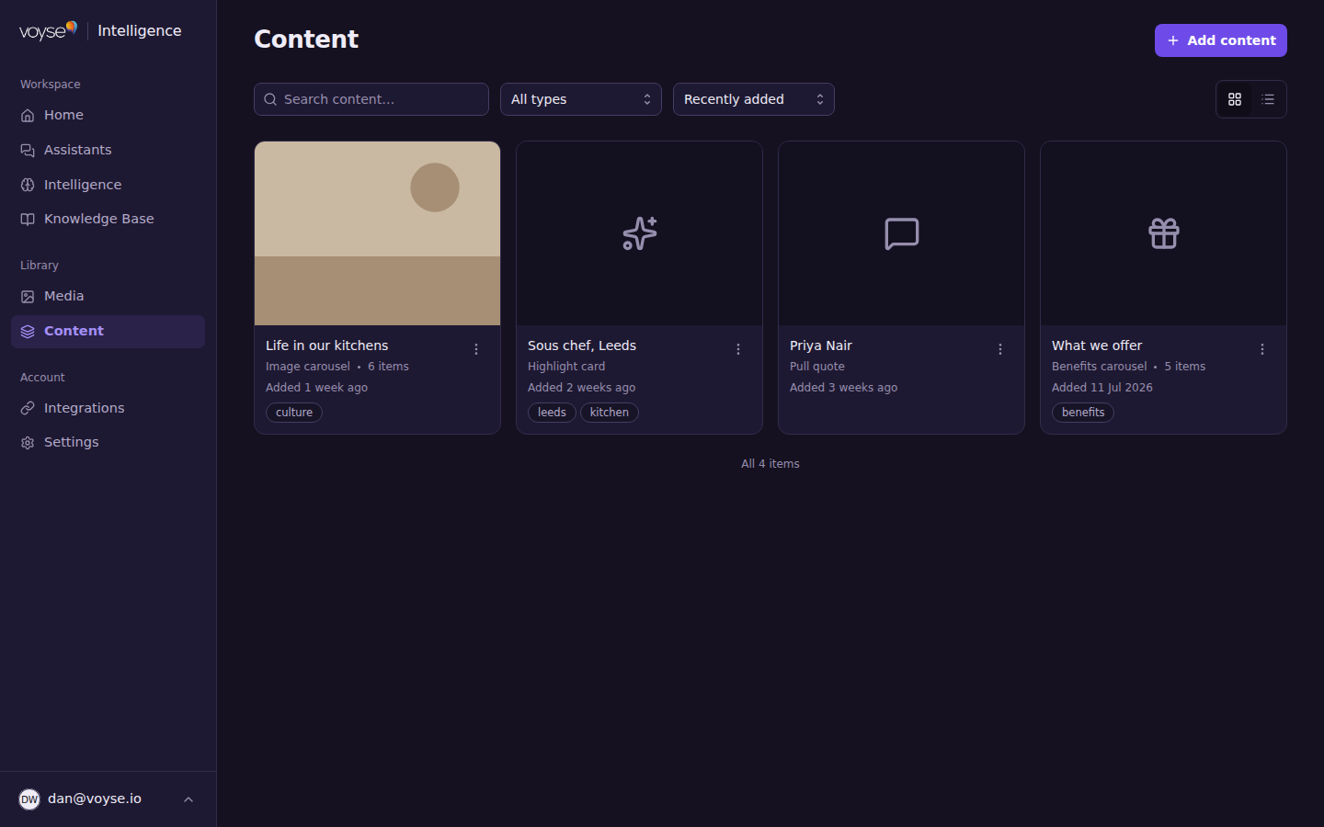This screenshot has height=827, width=1324.
Task: Go to Home in the sidebar
Action: point(108,116)
